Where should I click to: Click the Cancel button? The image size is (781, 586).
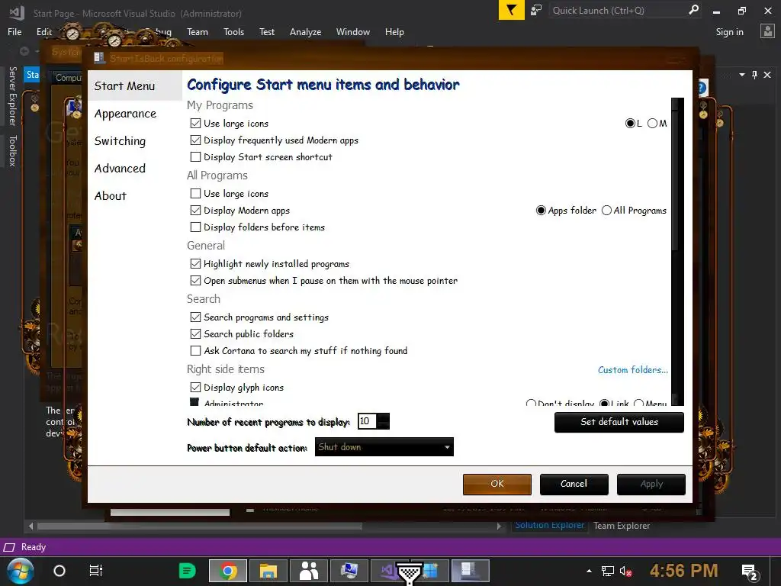pos(574,485)
